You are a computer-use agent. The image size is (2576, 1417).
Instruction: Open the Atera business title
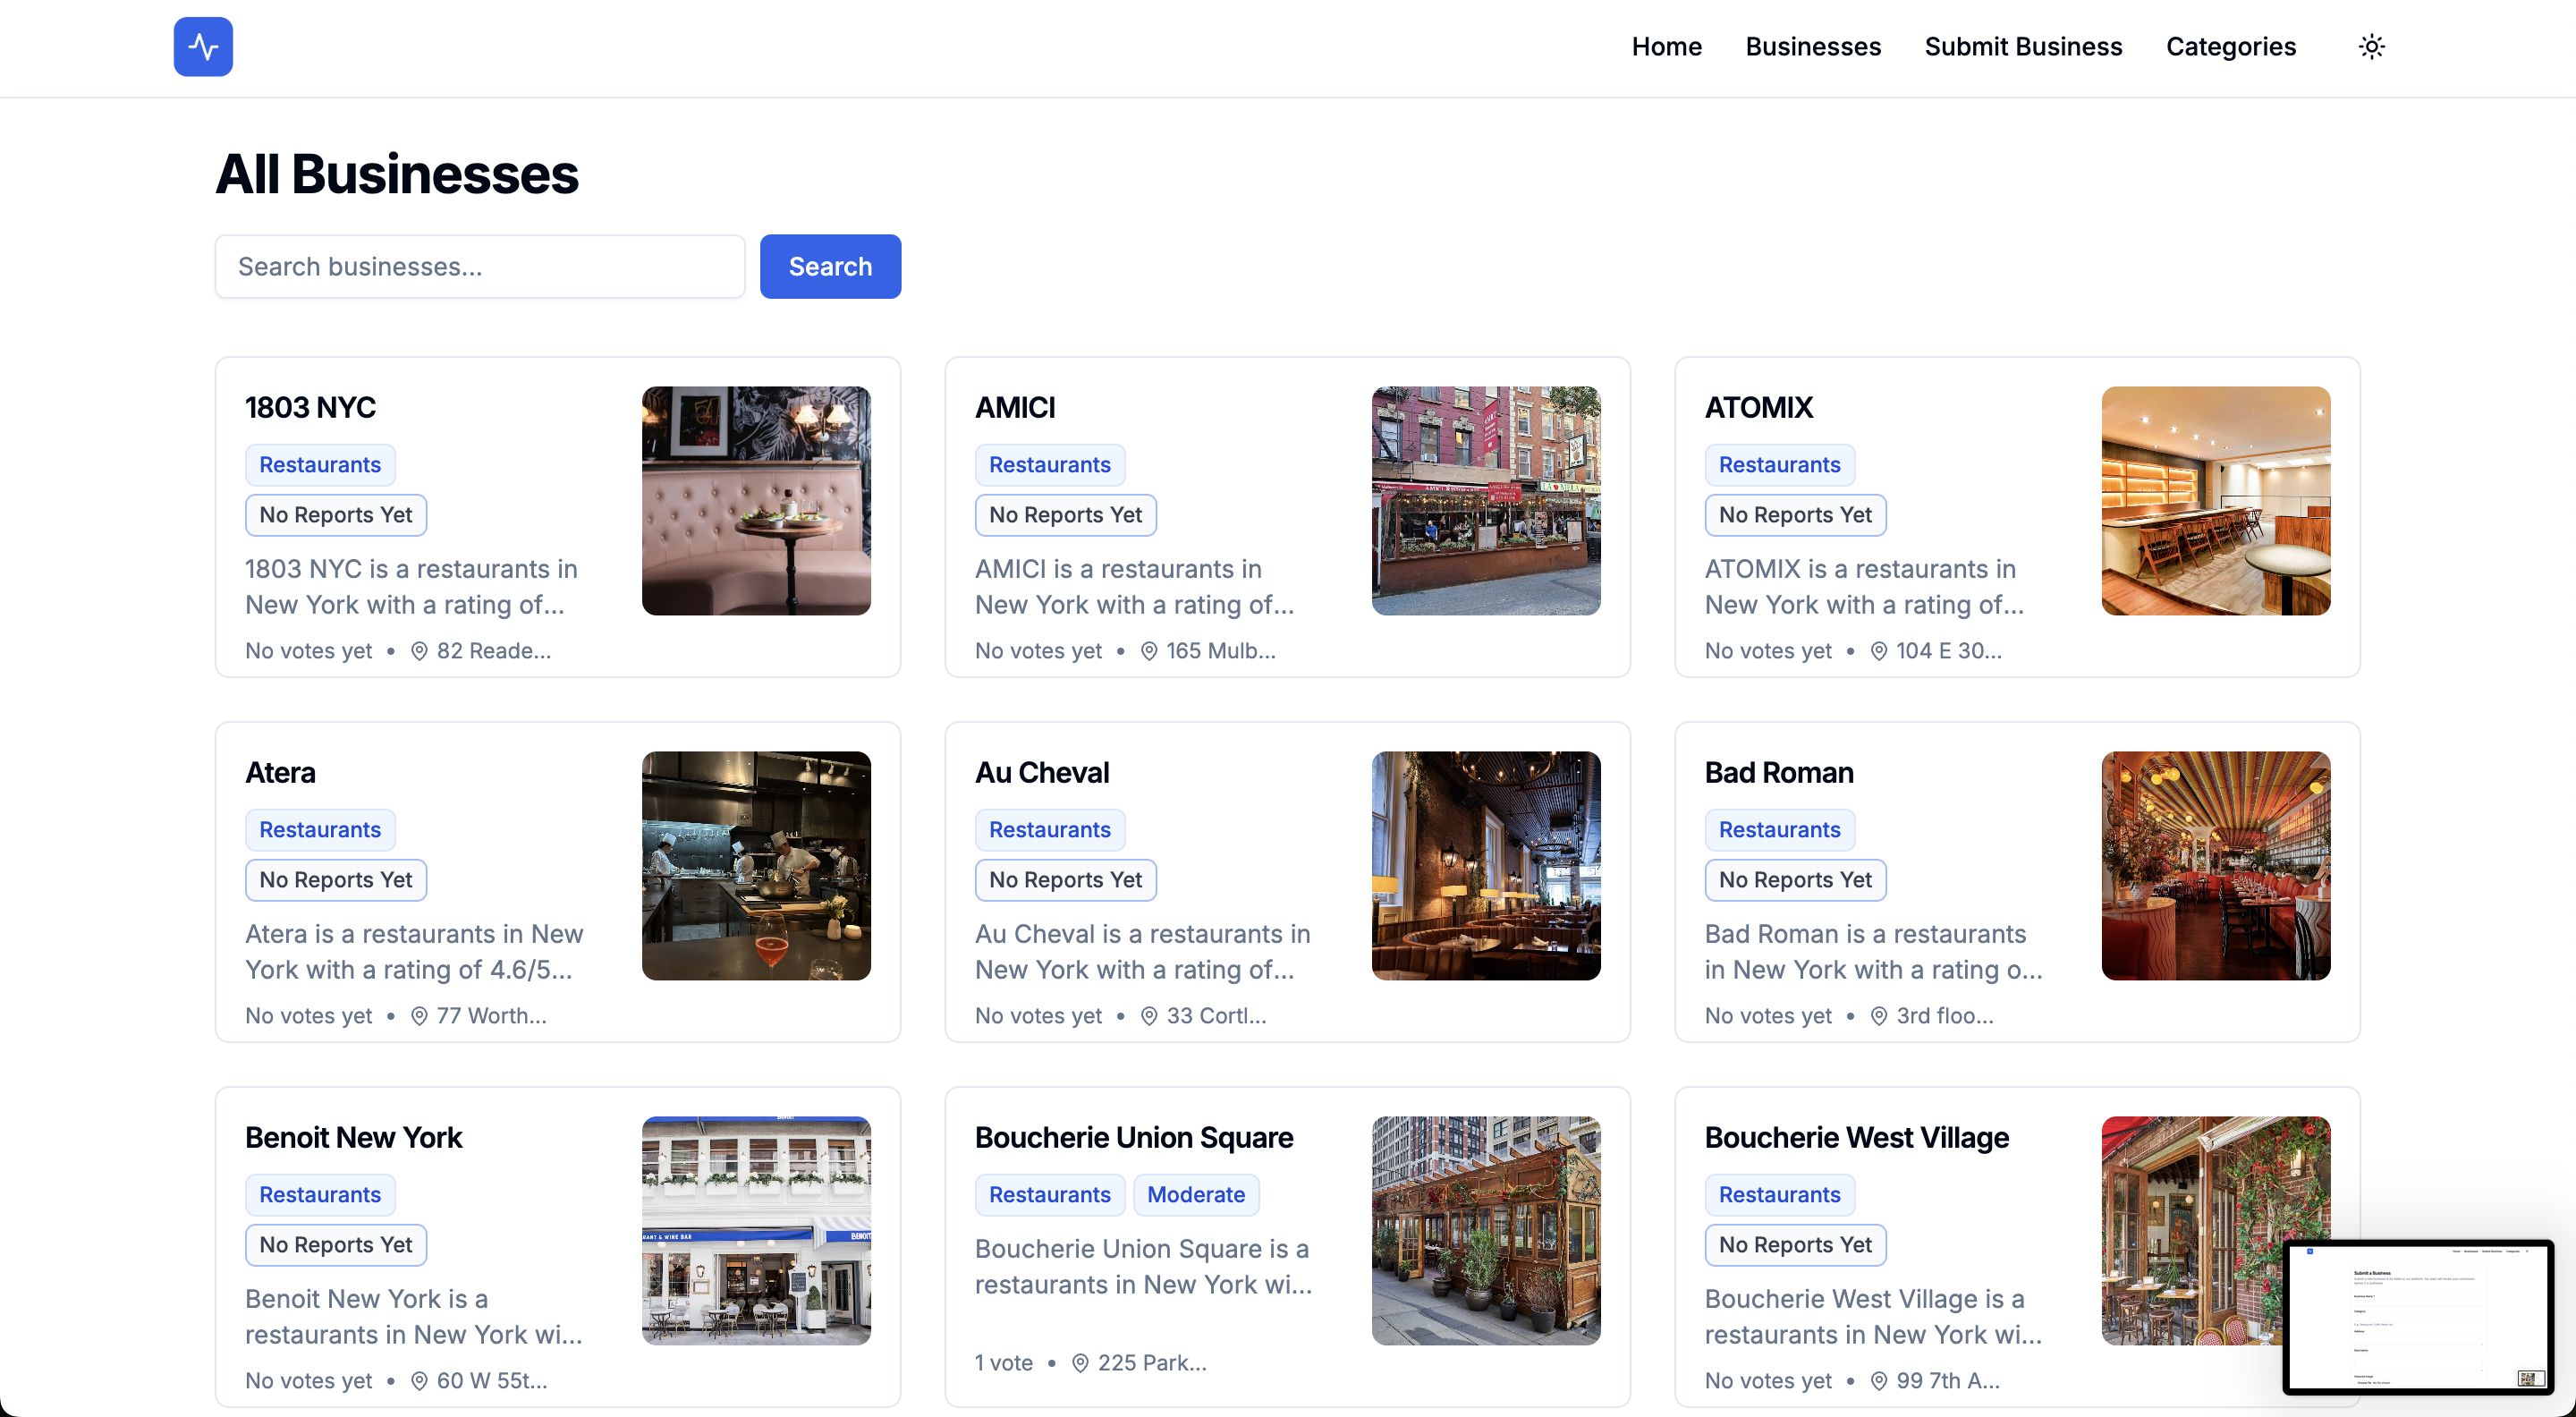[280, 773]
